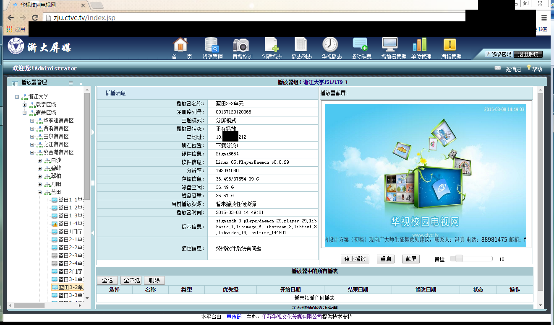Expand the 丹阳 tree node
554x325 pixels.
click(x=40, y=184)
